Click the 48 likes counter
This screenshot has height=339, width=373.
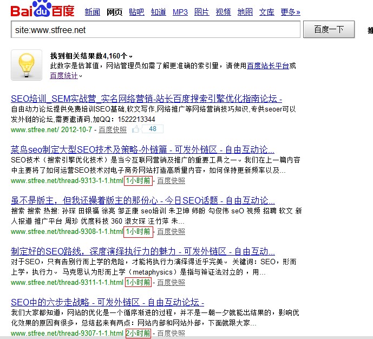(152, 129)
